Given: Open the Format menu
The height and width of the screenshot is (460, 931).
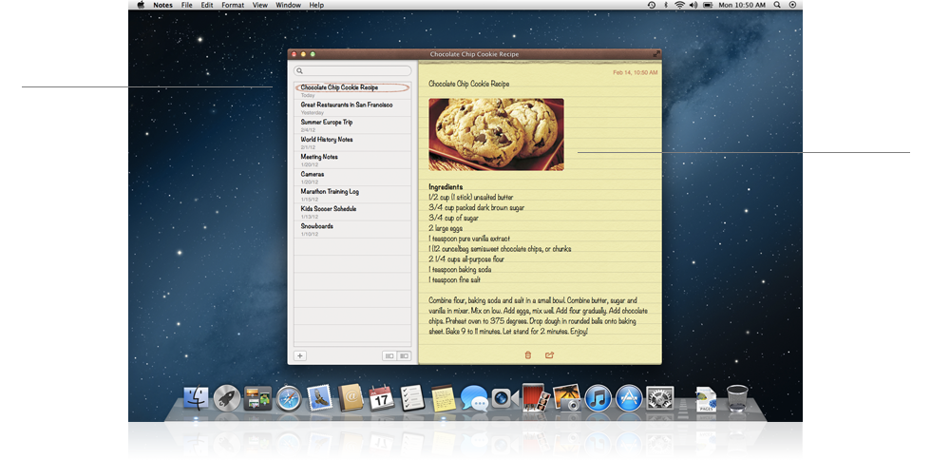Looking at the screenshot, I should [232, 5].
